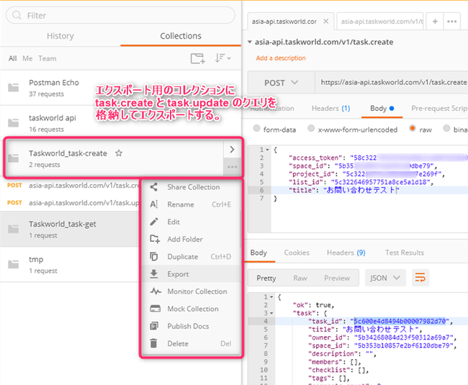Open the Pre-request Script tab
468x385 pixels.
[x=439, y=108]
